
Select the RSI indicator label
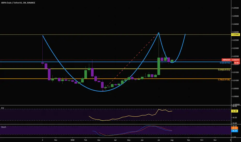pyautogui.click(x=3, y=108)
